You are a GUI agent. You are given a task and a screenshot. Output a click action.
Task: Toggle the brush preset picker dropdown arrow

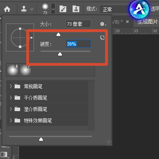[x=53, y=9]
